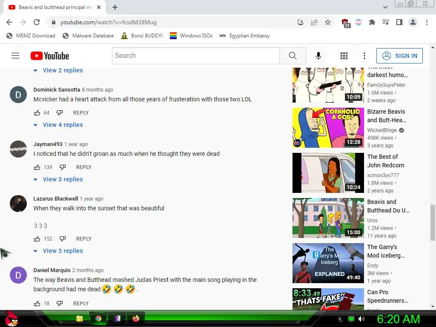
Task: Open the Extensions puzzle piece menu
Action: (372, 22)
